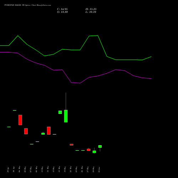Select the 29 Apr date label

[8, 169]
